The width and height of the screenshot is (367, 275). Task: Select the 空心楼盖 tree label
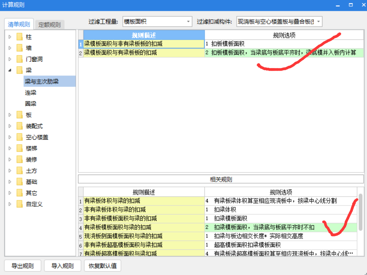pos(37,137)
